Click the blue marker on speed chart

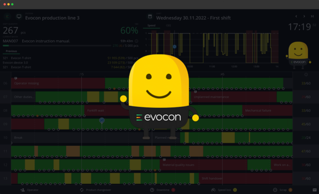point(175,47)
